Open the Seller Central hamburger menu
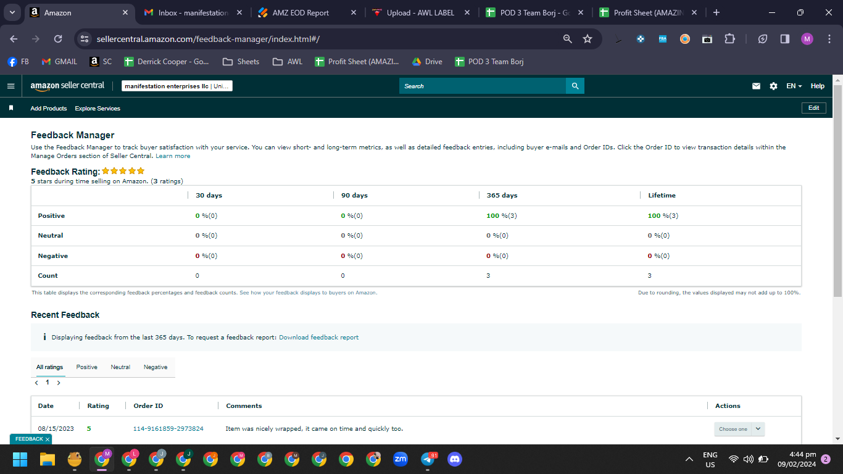843x474 pixels. (10, 86)
